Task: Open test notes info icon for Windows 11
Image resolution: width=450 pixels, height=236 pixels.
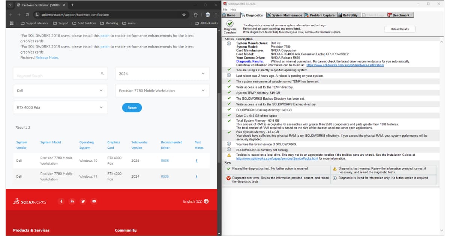Action: (196, 176)
